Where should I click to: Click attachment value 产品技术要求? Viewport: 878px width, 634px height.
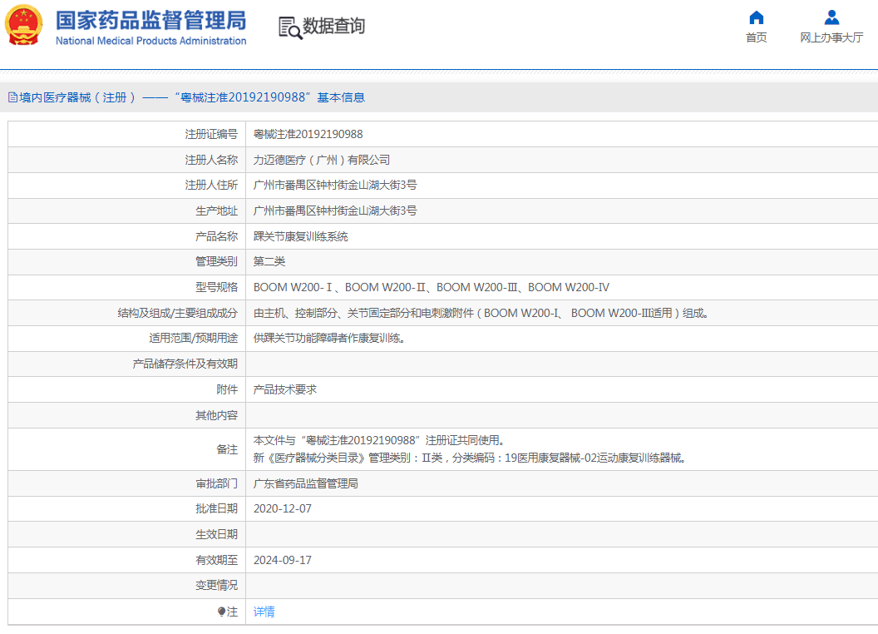(x=285, y=389)
